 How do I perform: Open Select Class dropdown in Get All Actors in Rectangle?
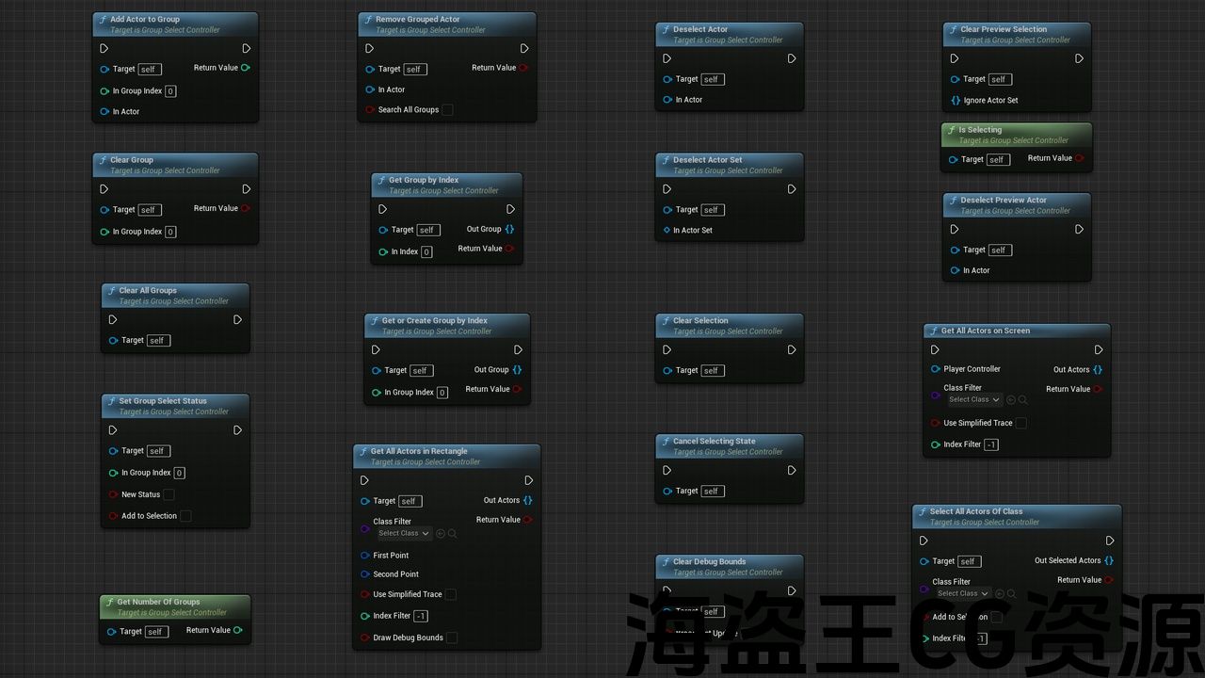[404, 534]
